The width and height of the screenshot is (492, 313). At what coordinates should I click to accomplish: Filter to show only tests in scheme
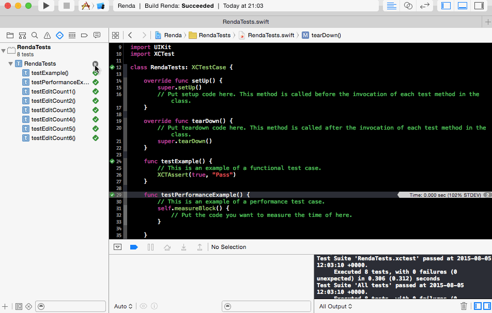click(x=19, y=306)
